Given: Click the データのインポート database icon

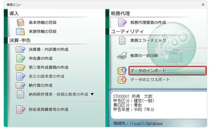Looking at the screenshot, I should (122, 71).
